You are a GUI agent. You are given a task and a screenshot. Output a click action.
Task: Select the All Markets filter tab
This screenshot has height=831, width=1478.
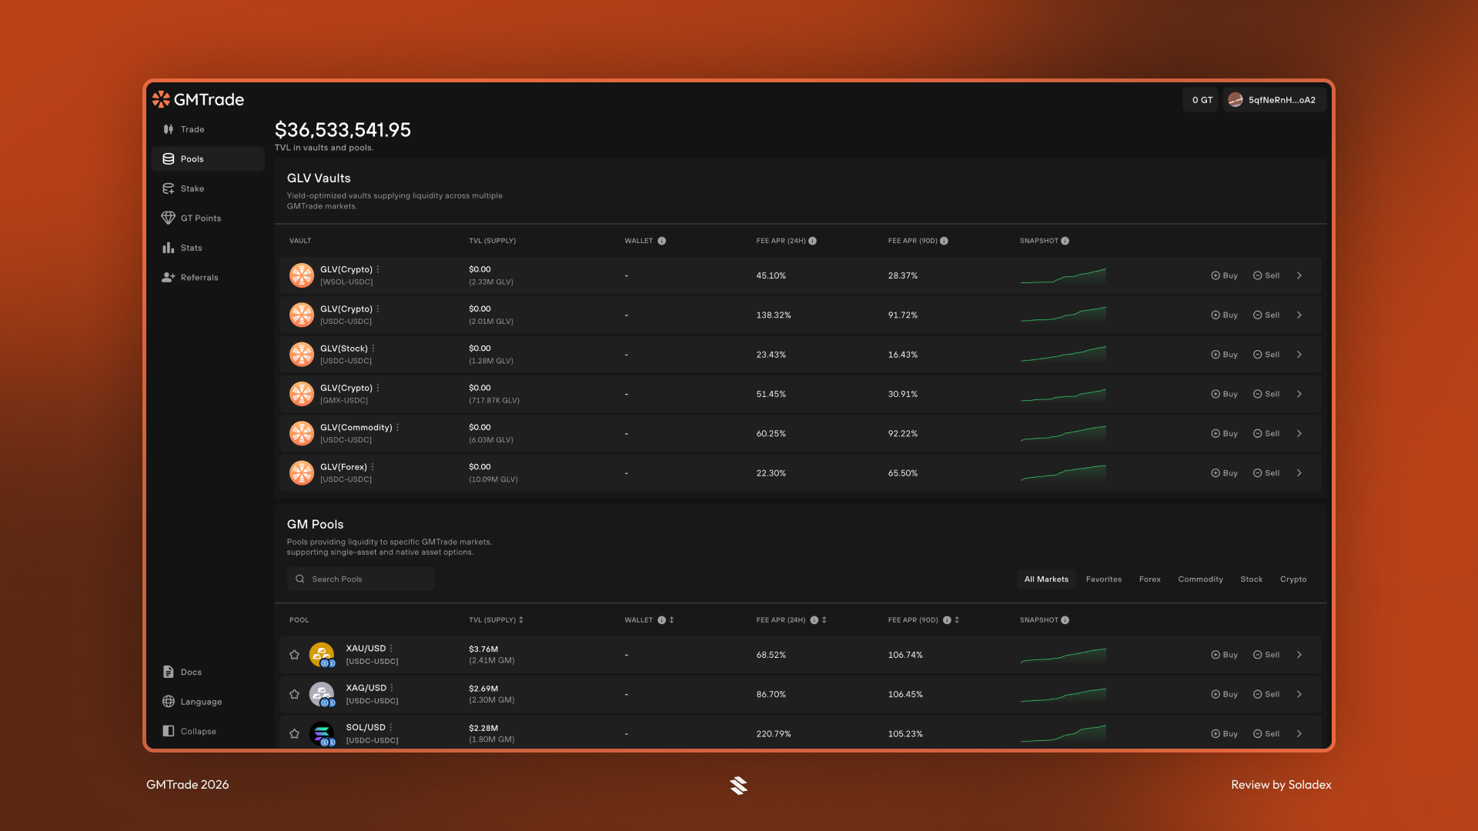point(1046,579)
